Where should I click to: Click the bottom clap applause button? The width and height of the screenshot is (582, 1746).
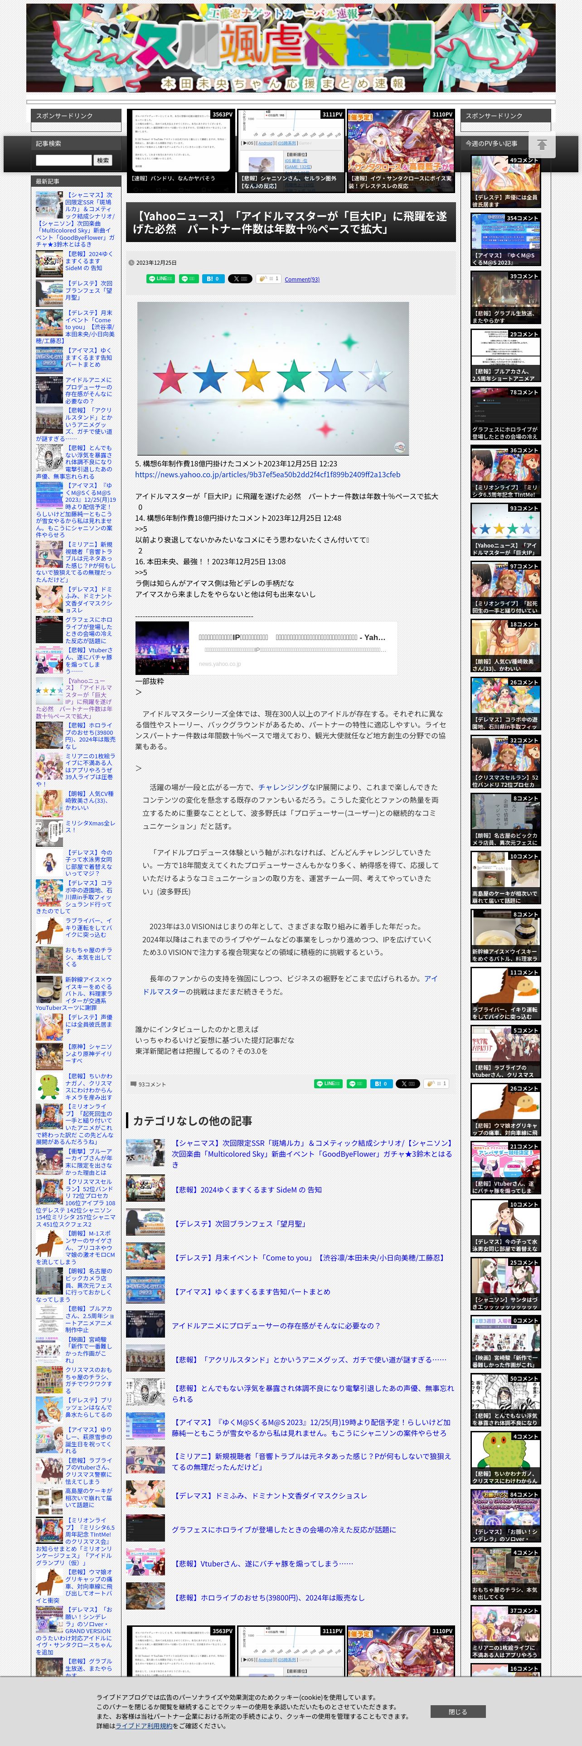point(436,1084)
